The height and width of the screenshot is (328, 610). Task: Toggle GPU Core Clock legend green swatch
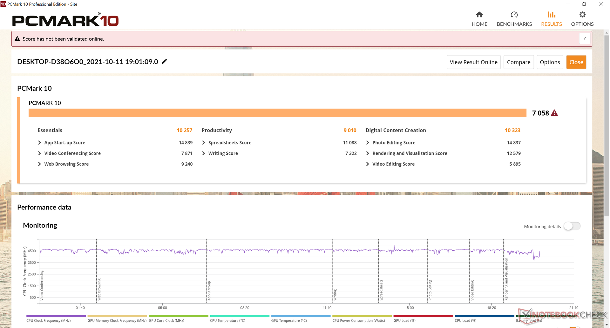click(x=179, y=316)
